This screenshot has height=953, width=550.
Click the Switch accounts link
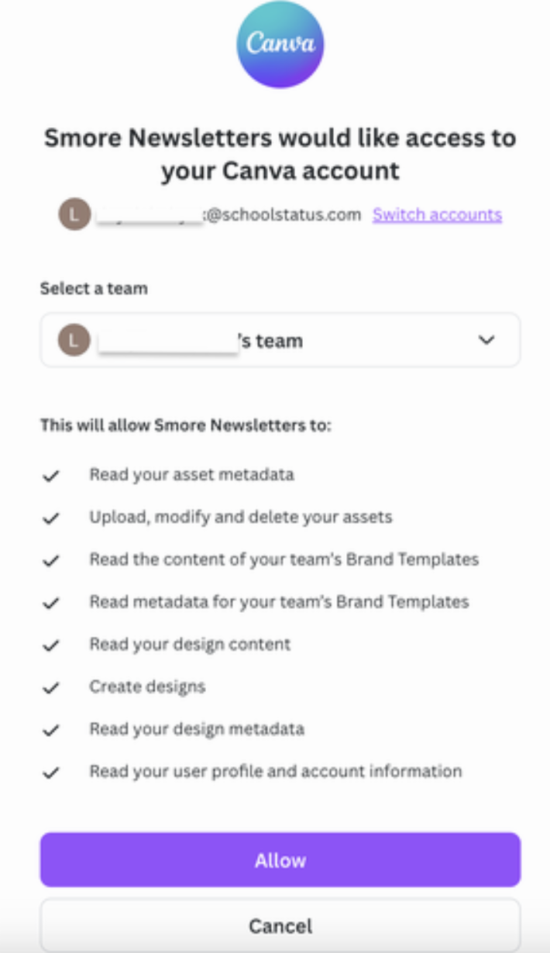coord(437,215)
